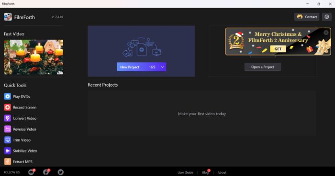Open the Trim Video tool
The height and width of the screenshot is (176, 335).
tap(17, 140)
